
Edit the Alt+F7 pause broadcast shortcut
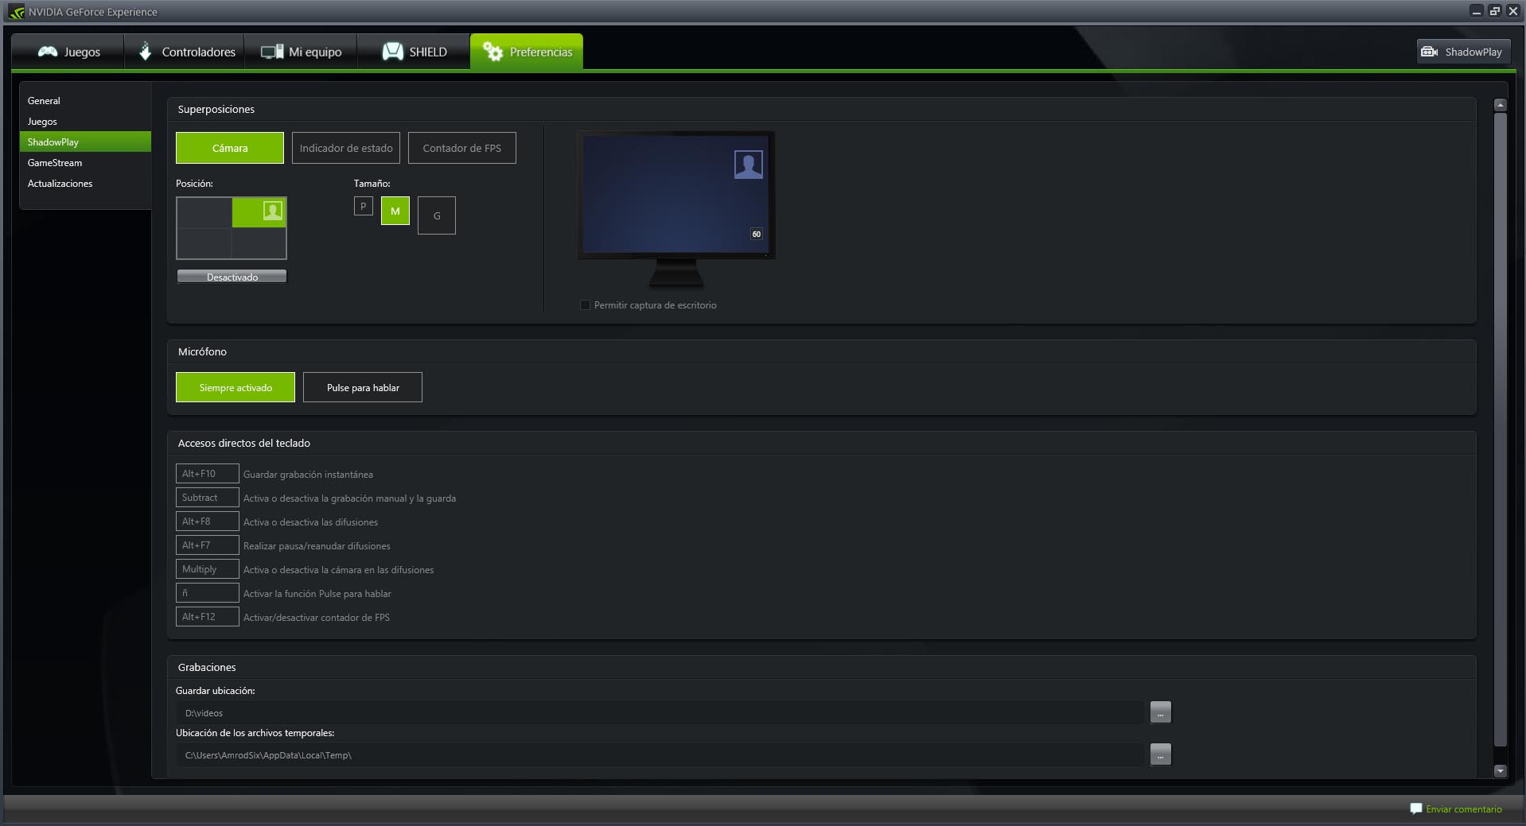coord(208,545)
